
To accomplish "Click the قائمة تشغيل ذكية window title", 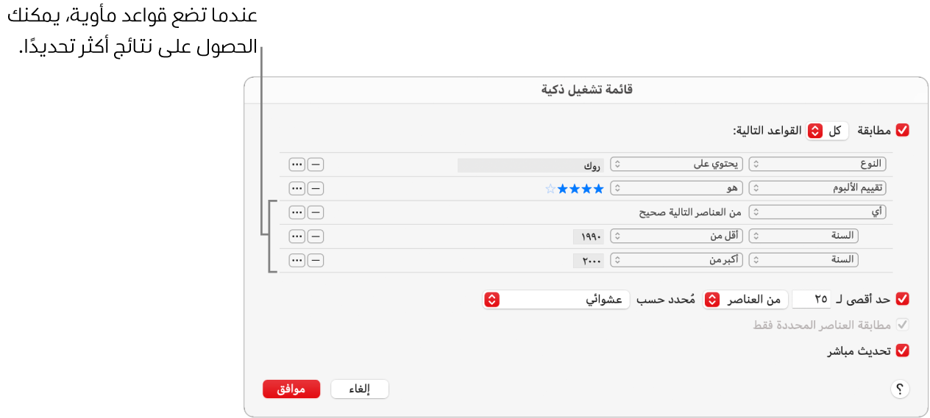I will [x=586, y=90].
